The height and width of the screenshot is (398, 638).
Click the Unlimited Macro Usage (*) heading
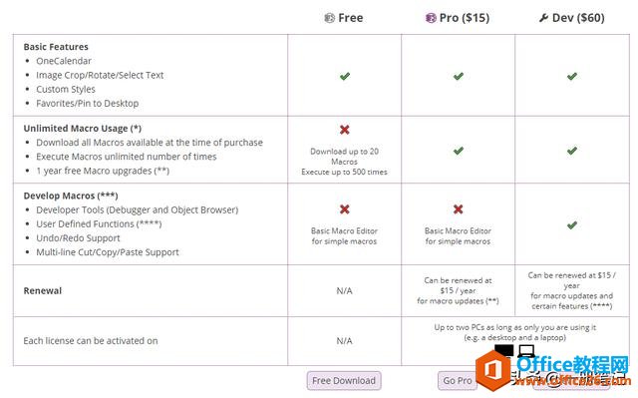point(83,129)
